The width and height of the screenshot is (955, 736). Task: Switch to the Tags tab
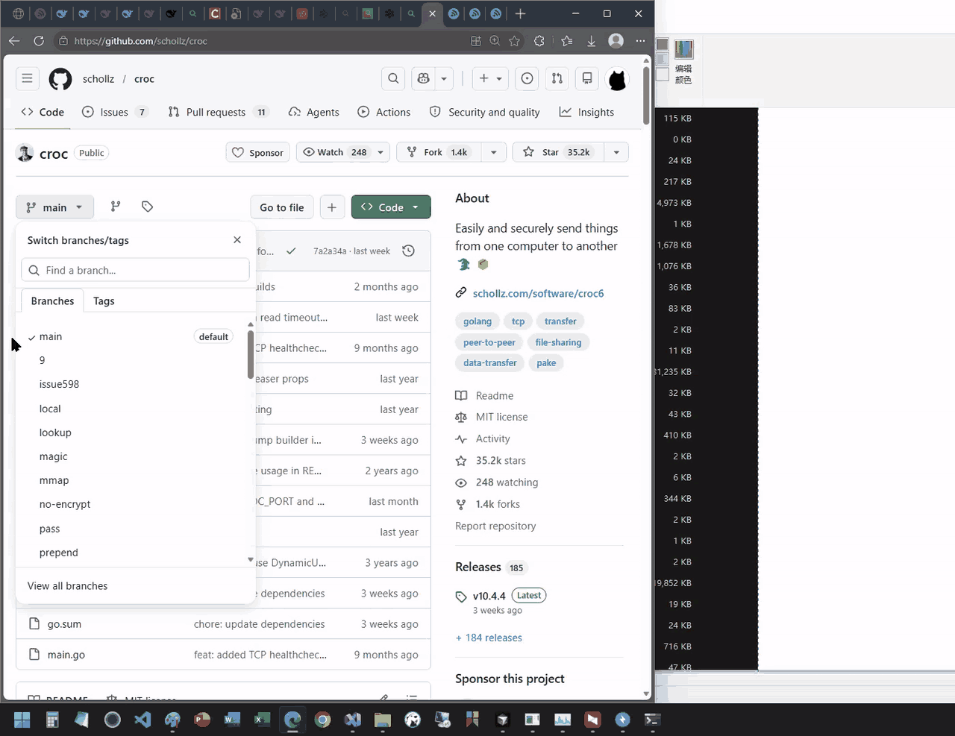coord(104,301)
